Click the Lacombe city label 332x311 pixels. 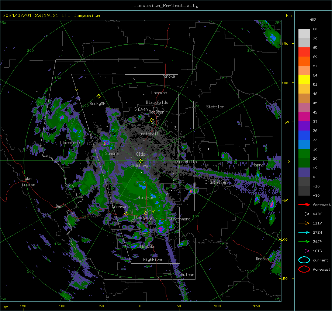click(x=159, y=93)
